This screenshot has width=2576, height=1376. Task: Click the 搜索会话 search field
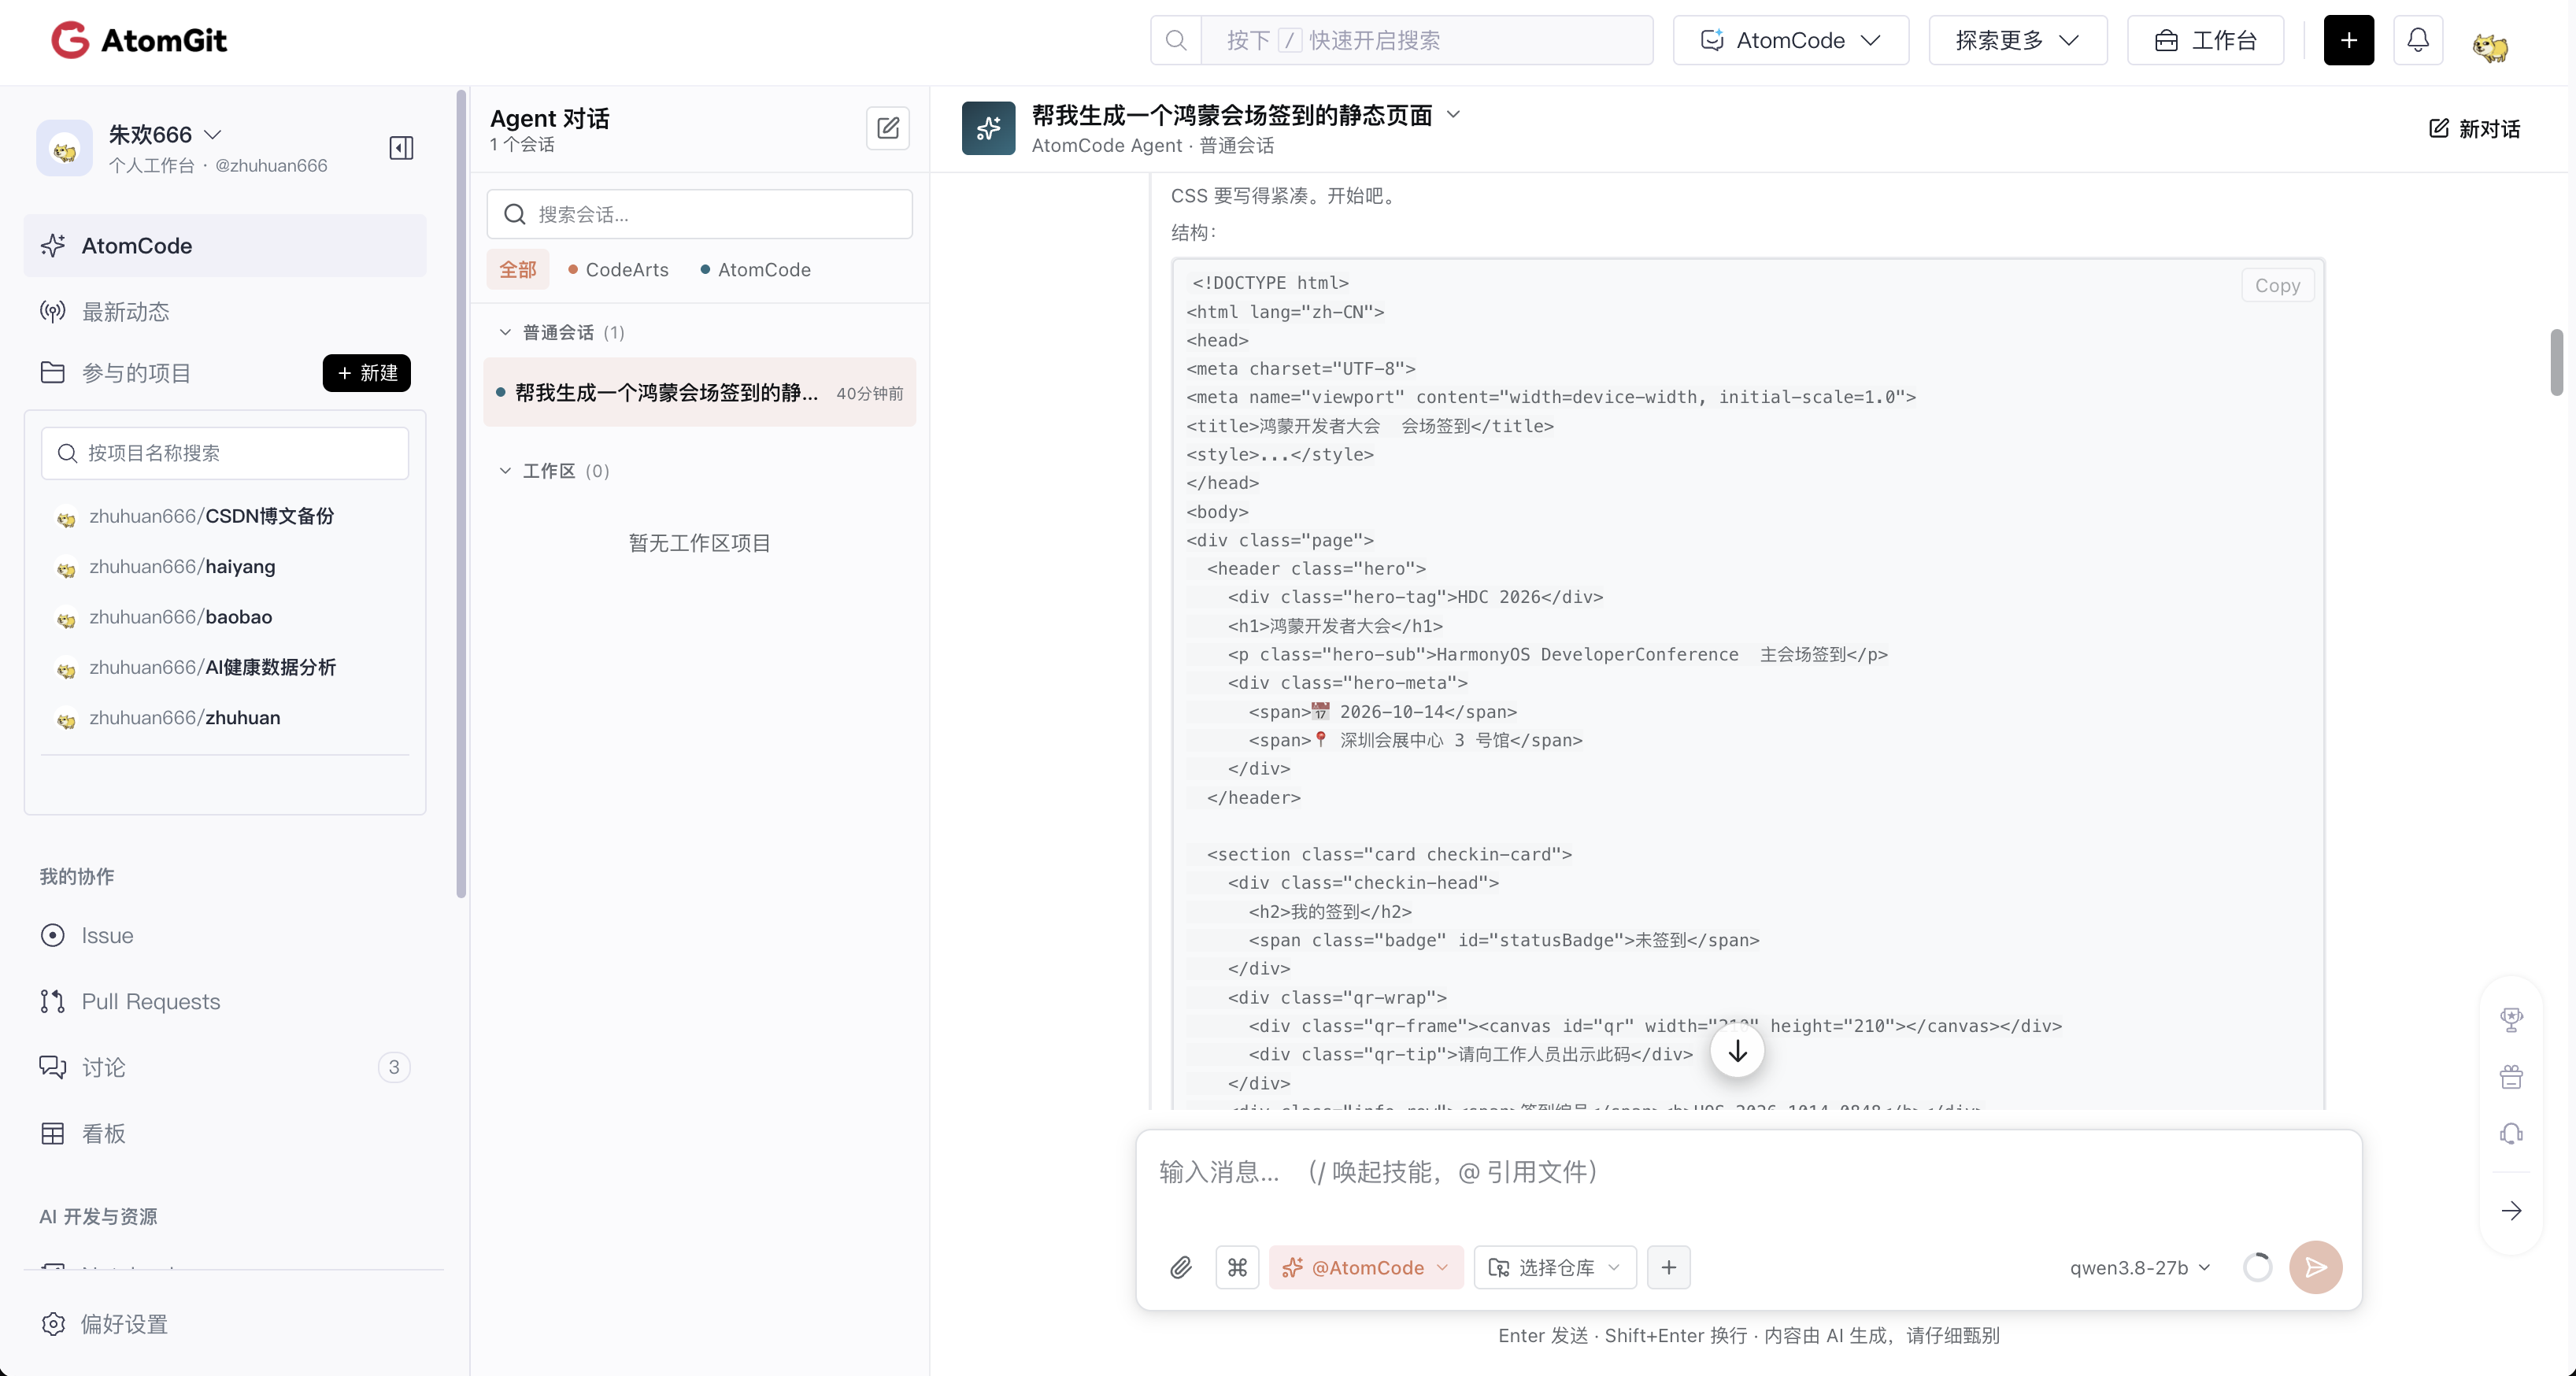[699, 214]
